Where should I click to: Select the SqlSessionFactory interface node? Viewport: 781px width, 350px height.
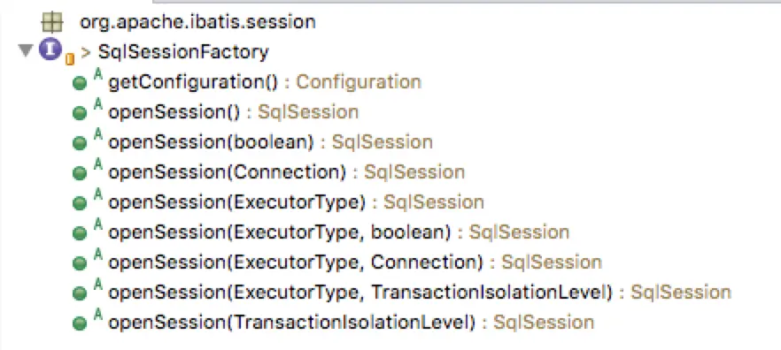pos(183,51)
